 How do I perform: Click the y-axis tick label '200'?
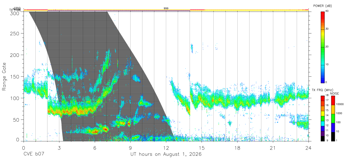[x=15, y=55]
